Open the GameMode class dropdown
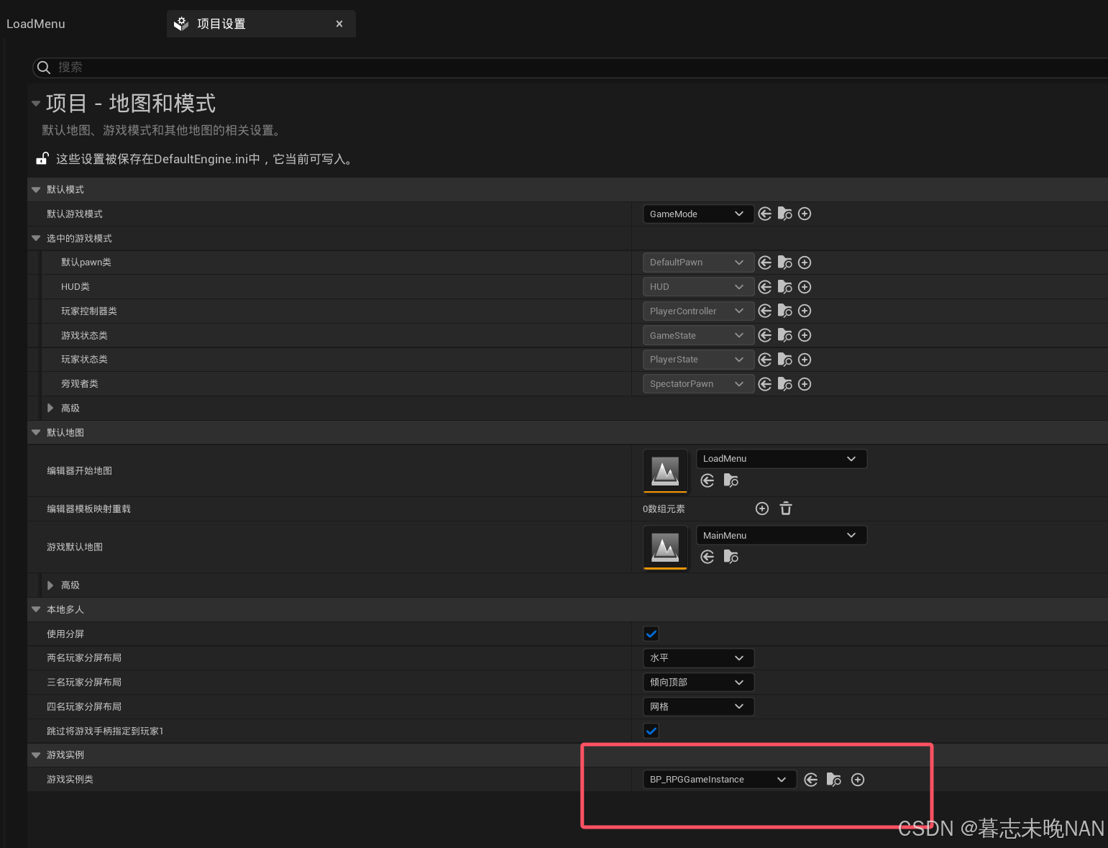 [697, 214]
